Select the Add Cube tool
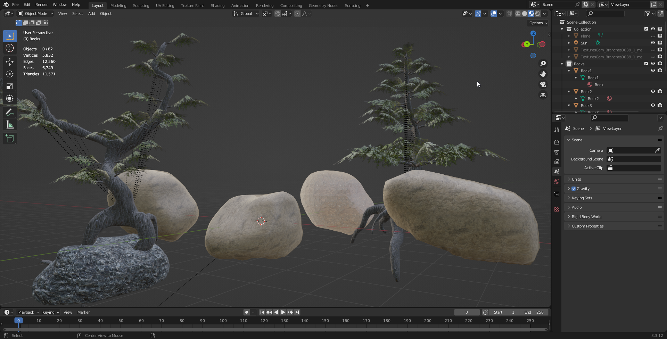The height and width of the screenshot is (339, 667). pyautogui.click(x=10, y=139)
